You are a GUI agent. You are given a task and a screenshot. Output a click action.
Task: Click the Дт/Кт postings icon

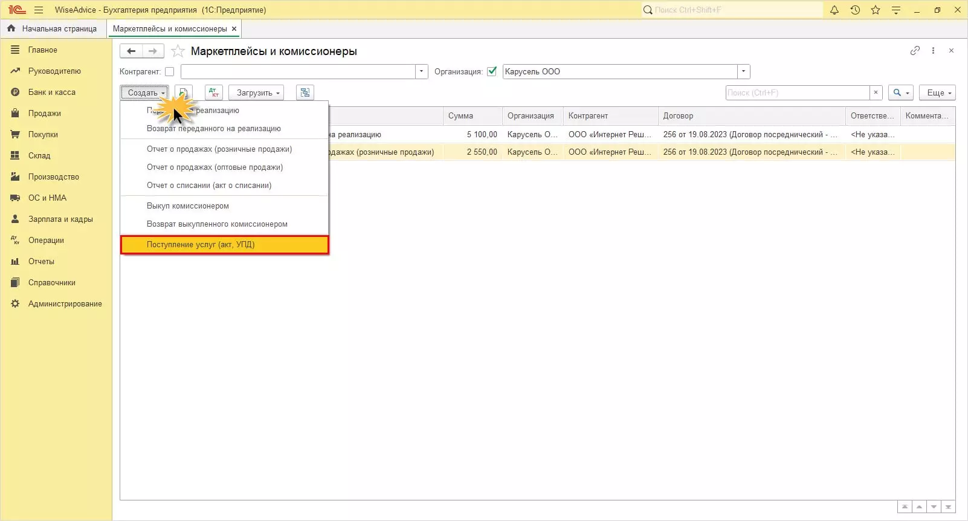coord(214,92)
